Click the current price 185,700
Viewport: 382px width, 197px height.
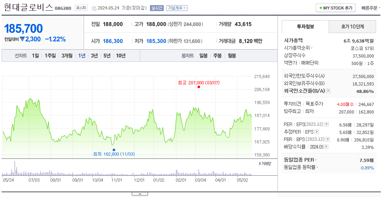coord(23,29)
